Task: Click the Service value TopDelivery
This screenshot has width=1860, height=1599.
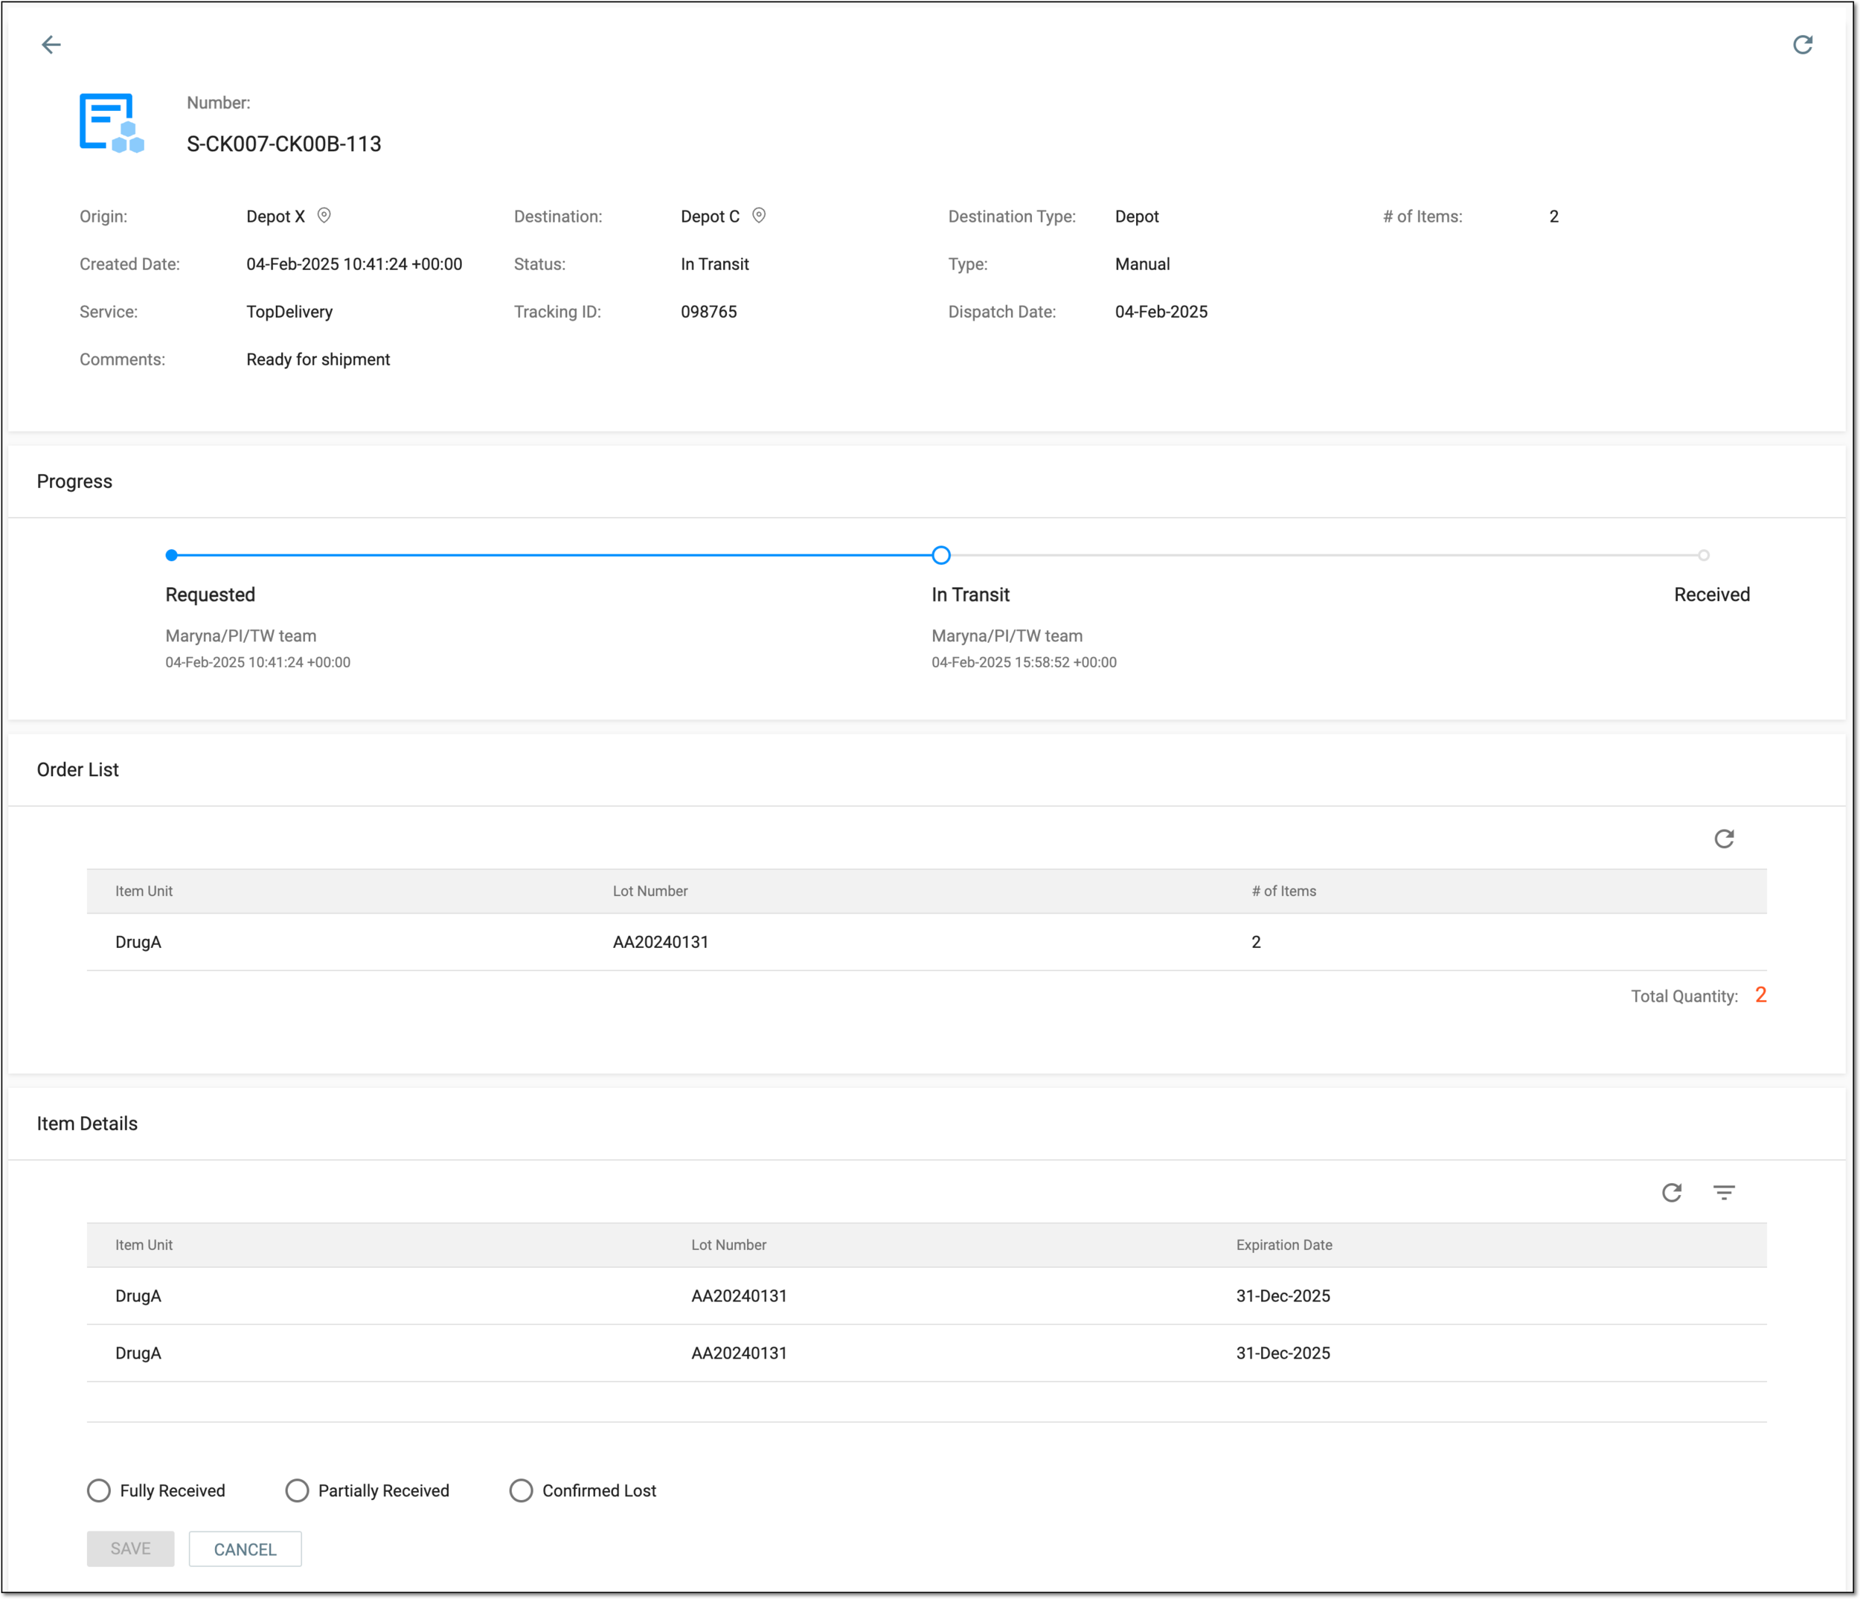Action: click(x=289, y=312)
